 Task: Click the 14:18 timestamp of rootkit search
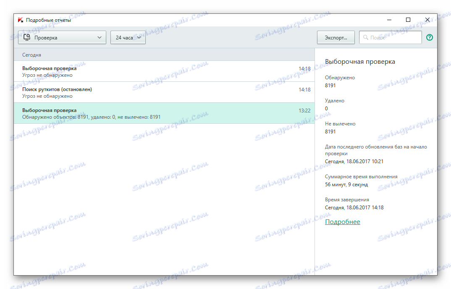304,90
